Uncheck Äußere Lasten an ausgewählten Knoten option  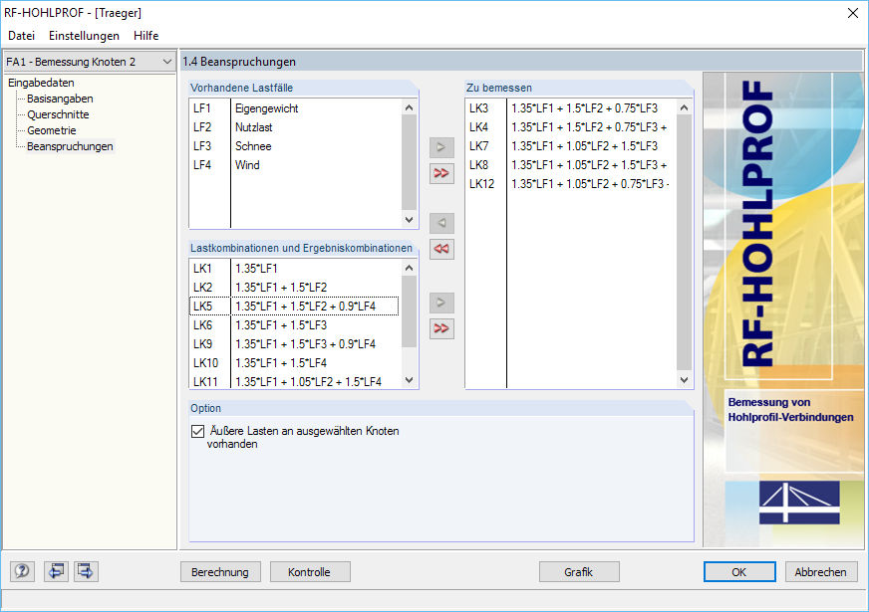tap(196, 430)
